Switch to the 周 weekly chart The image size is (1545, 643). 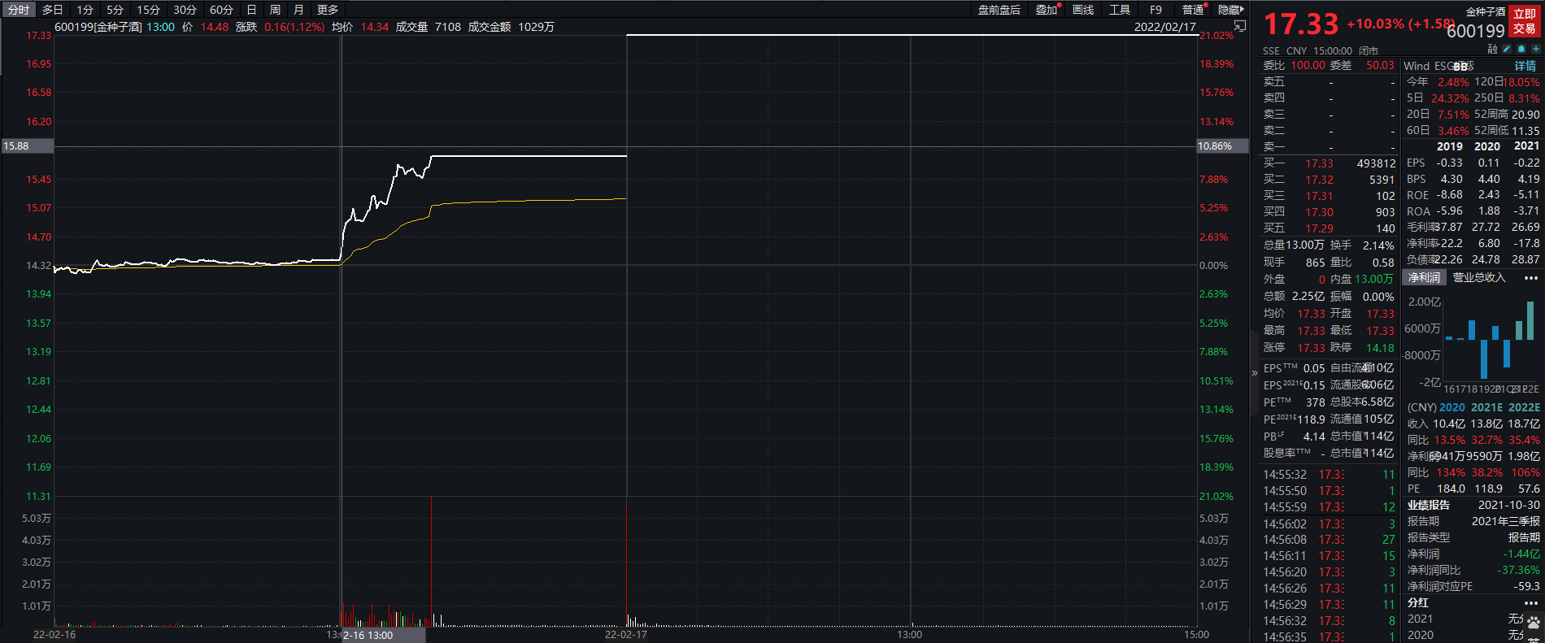point(275,10)
